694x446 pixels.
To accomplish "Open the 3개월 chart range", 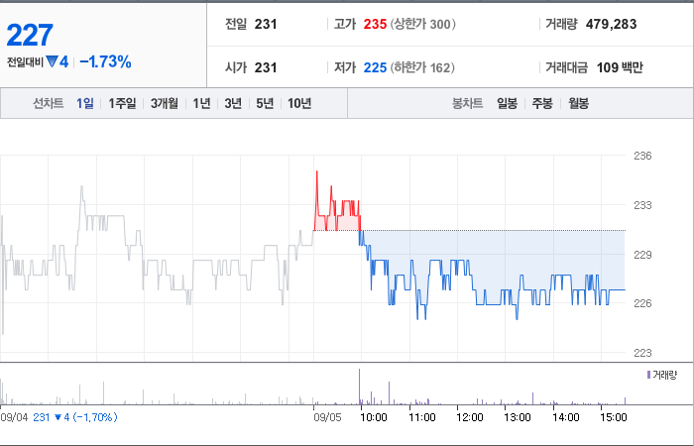I will [165, 103].
